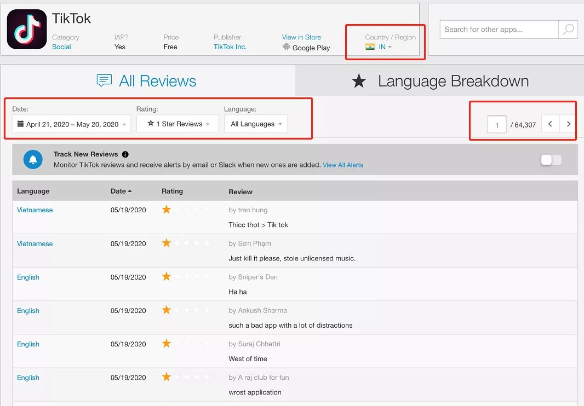Open the date range dropdown
Screen dimensions: 584x406
click(x=72, y=124)
